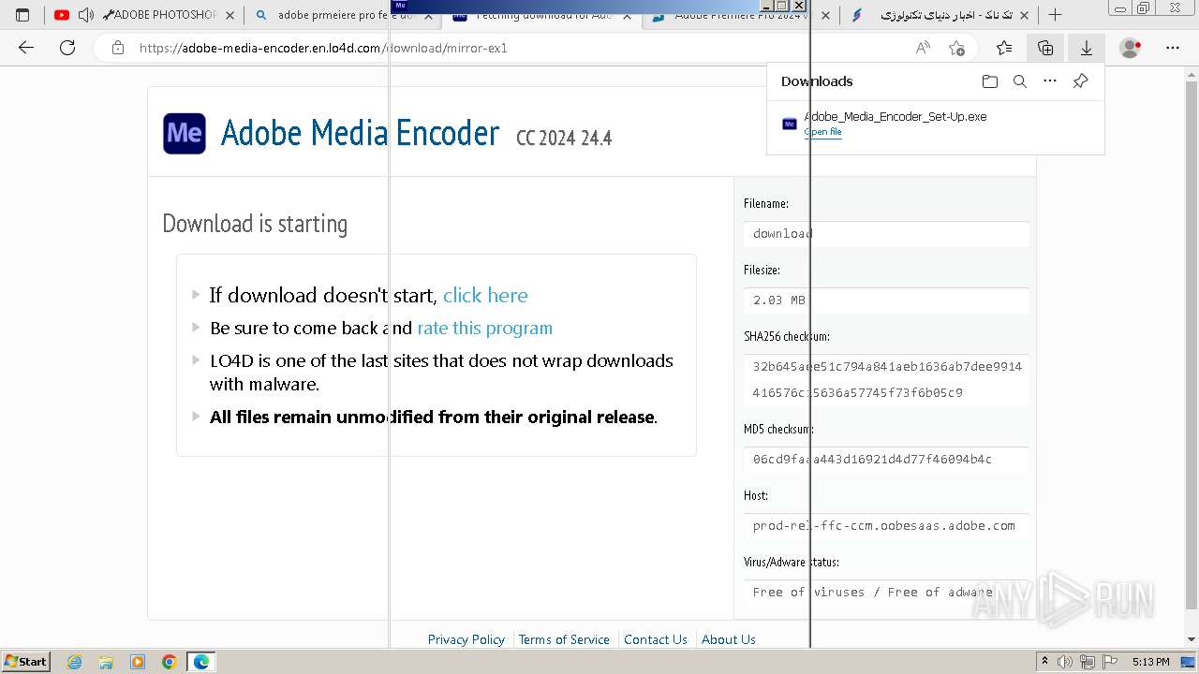Image resolution: width=1199 pixels, height=674 pixels.
Task: Open Edge Settings and more menu
Action: pyautogui.click(x=1173, y=48)
